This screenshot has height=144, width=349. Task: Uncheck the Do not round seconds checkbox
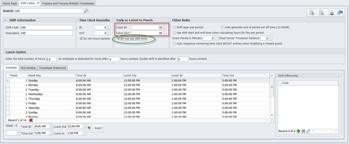[81, 39]
